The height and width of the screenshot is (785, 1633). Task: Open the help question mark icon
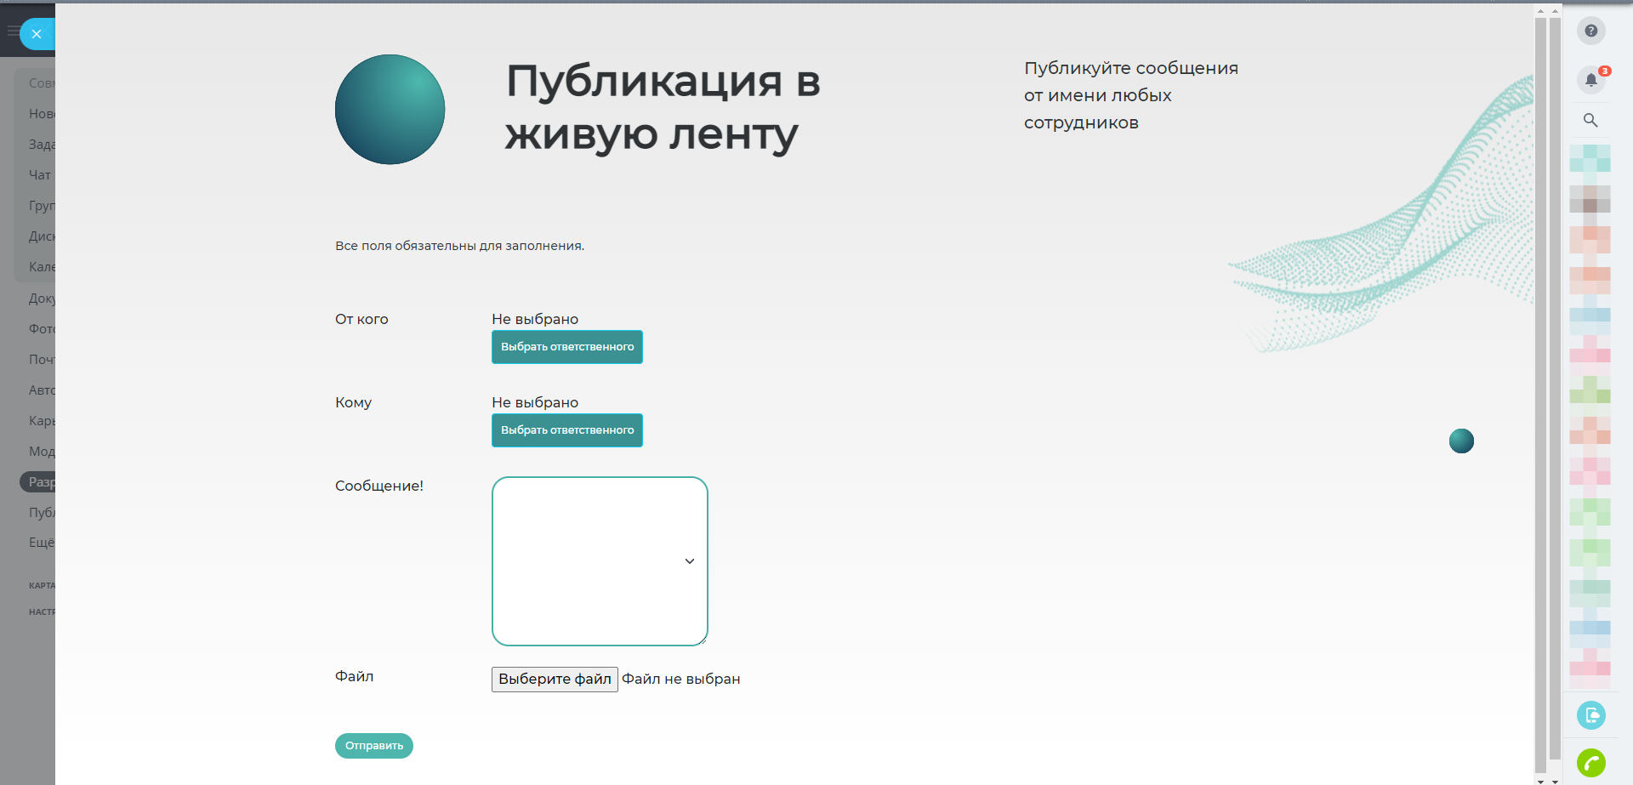[x=1590, y=31]
